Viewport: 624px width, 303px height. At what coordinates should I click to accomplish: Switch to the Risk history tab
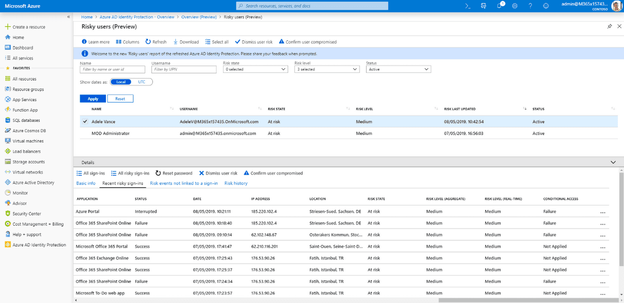click(x=236, y=183)
